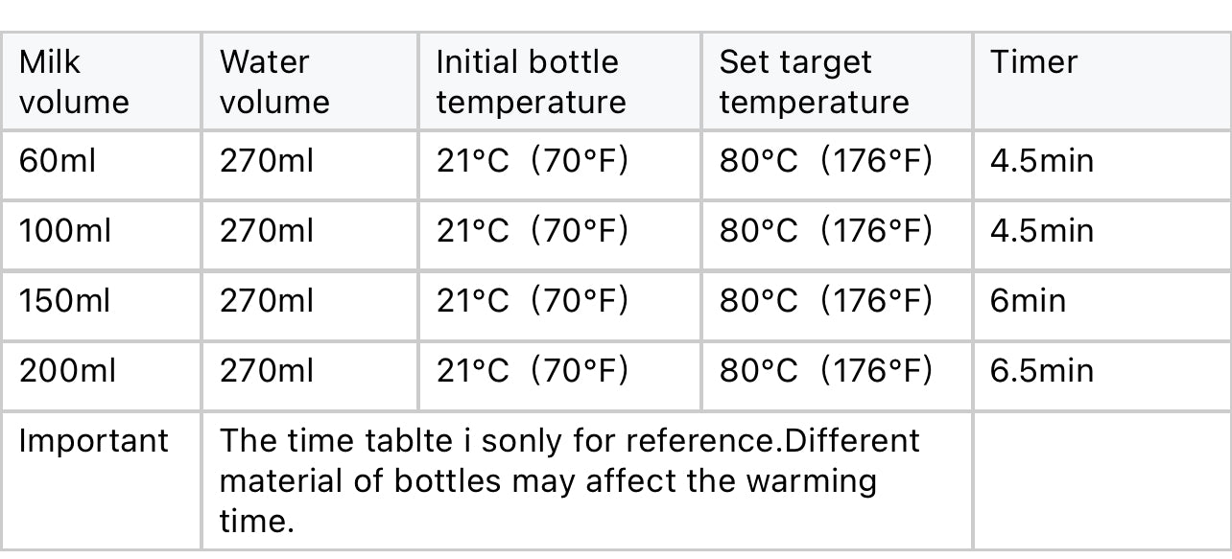Click the "Water volume" column header
1232x559 pixels.
pyautogui.click(x=274, y=82)
